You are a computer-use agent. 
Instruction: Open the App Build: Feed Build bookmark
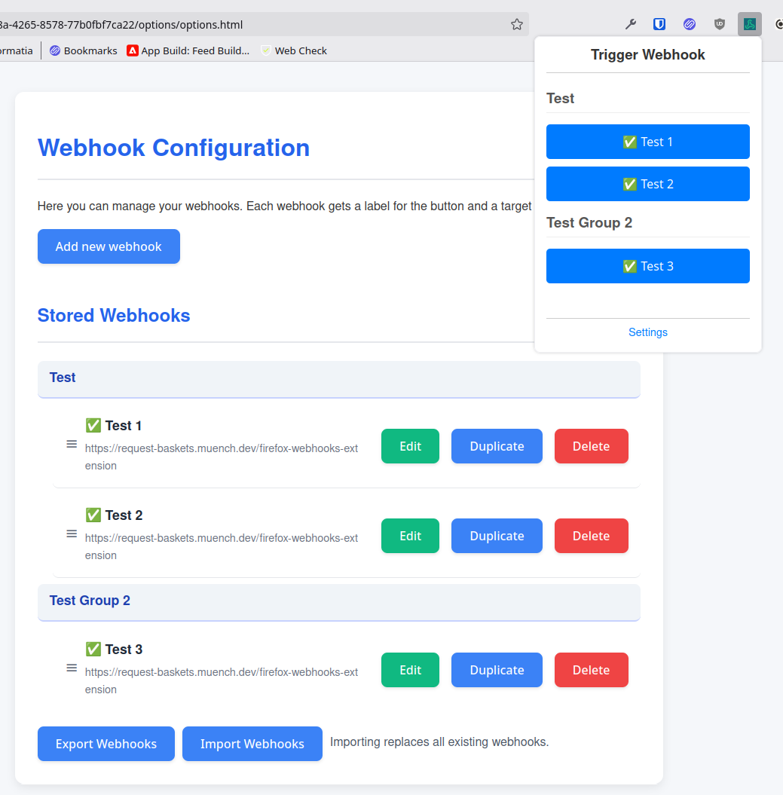tap(188, 50)
